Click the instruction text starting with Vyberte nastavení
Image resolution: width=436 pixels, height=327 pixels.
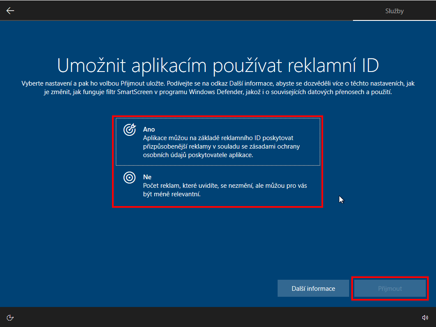tap(218, 88)
